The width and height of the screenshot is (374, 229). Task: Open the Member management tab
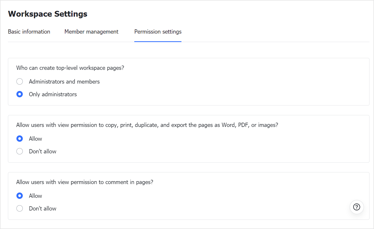point(91,32)
